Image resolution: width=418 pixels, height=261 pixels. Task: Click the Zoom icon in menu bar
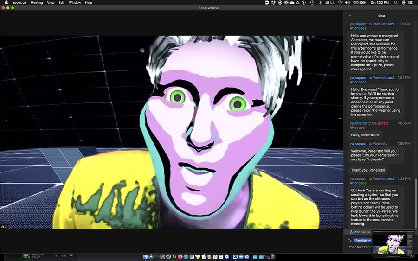click(267, 3)
